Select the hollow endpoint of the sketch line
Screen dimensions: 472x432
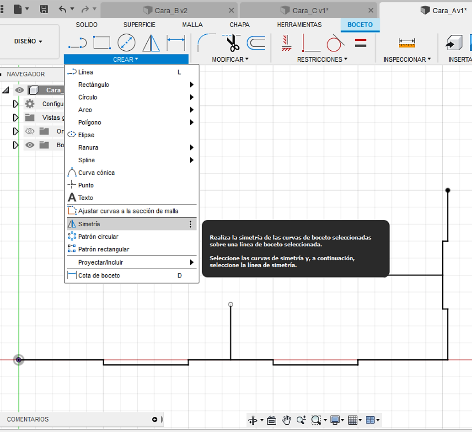click(231, 304)
